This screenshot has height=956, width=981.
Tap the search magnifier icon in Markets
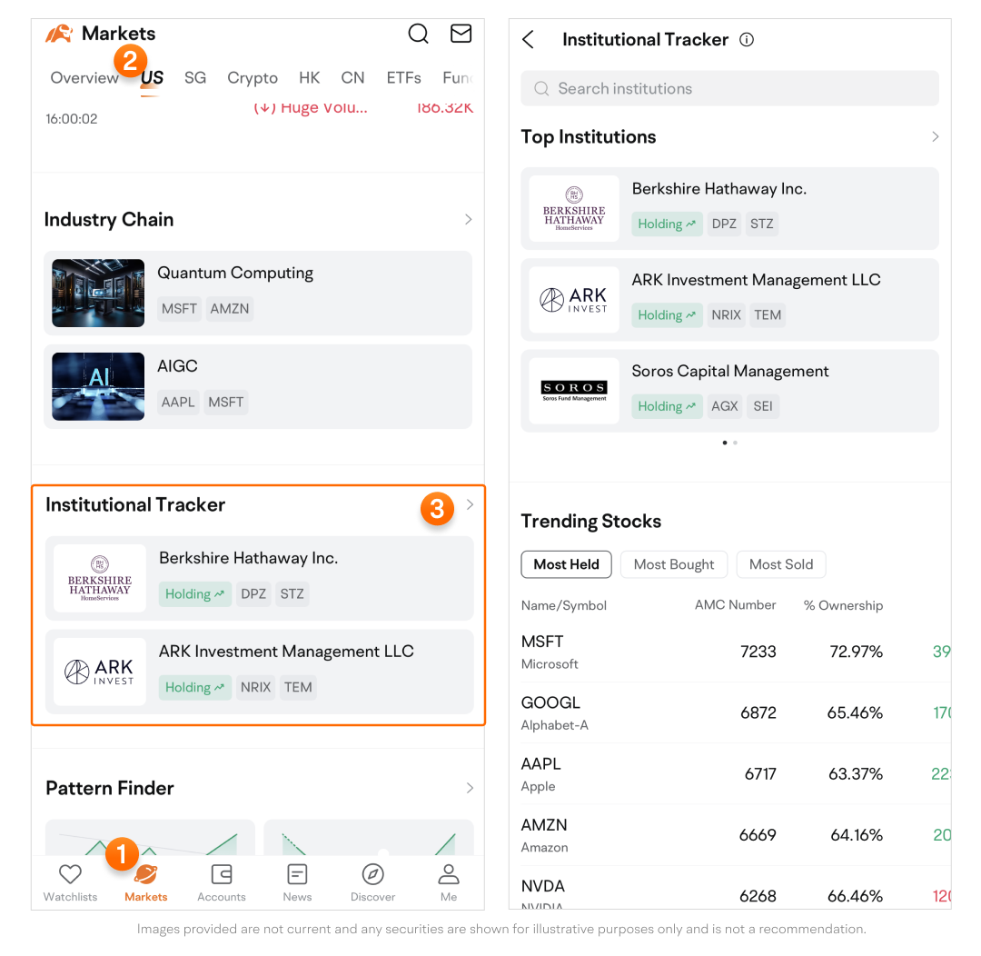(x=418, y=34)
